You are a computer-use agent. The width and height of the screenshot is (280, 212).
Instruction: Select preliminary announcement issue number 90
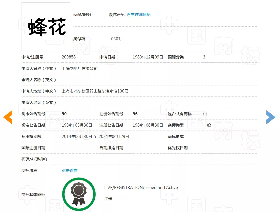(64, 114)
